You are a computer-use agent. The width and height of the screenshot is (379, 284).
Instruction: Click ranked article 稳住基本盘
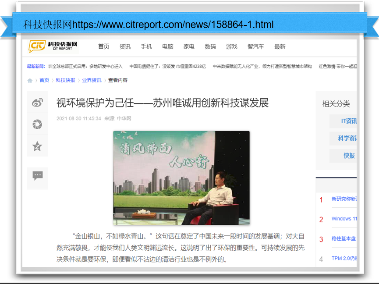345,239
